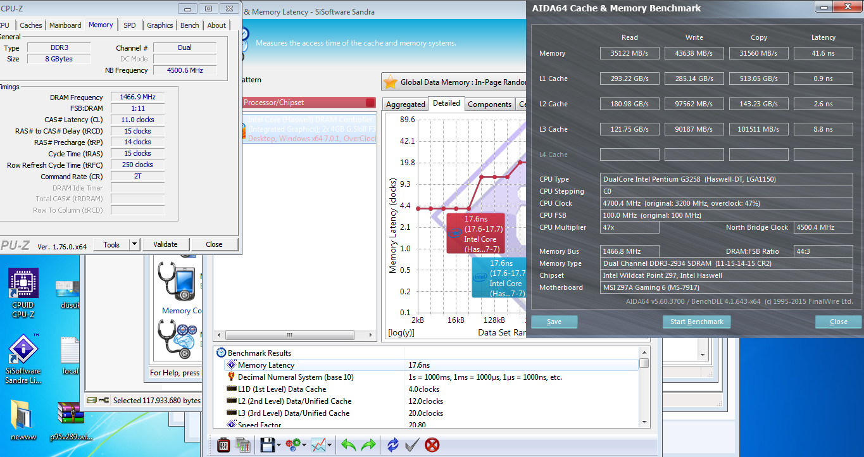Switch to the Components tab in Sandra
This screenshot has height=457, width=864.
point(489,104)
